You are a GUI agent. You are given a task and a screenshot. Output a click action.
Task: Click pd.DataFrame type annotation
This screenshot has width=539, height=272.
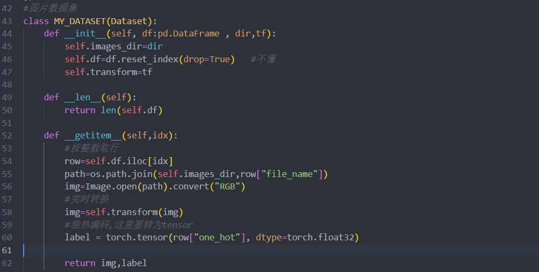pos(189,34)
